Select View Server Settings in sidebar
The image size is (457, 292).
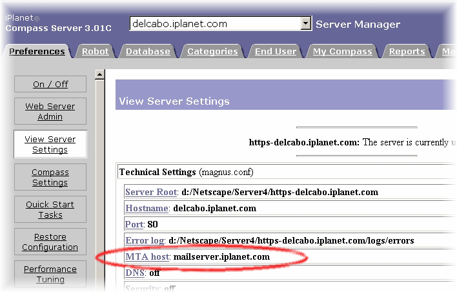click(50, 144)
